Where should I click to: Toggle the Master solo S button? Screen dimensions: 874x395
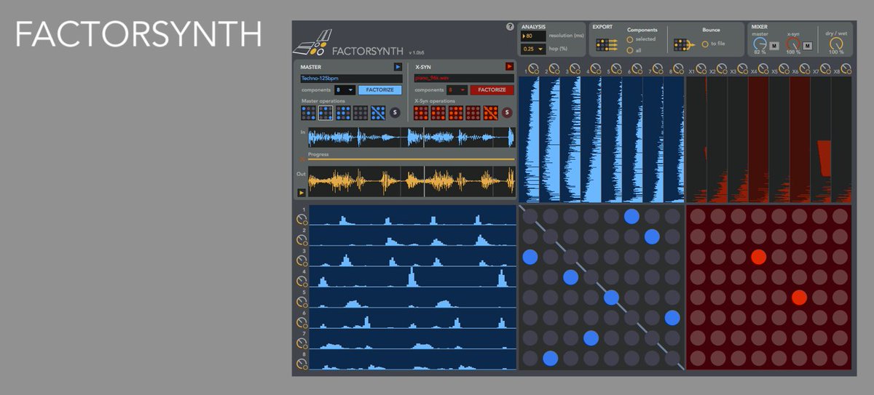click(x=395, y=113)
